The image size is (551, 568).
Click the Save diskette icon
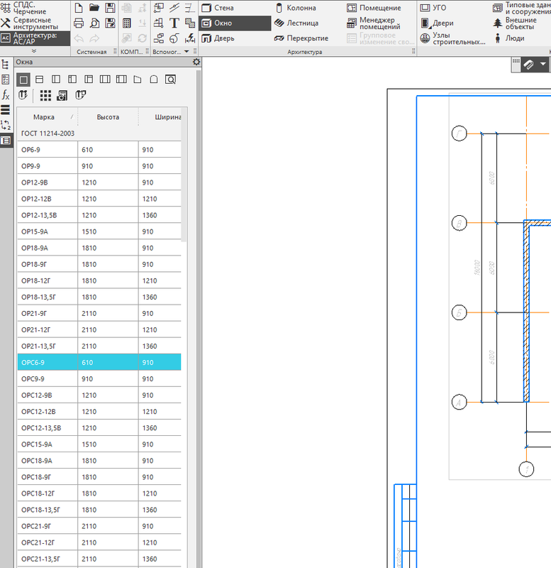[x=110, y=8]
